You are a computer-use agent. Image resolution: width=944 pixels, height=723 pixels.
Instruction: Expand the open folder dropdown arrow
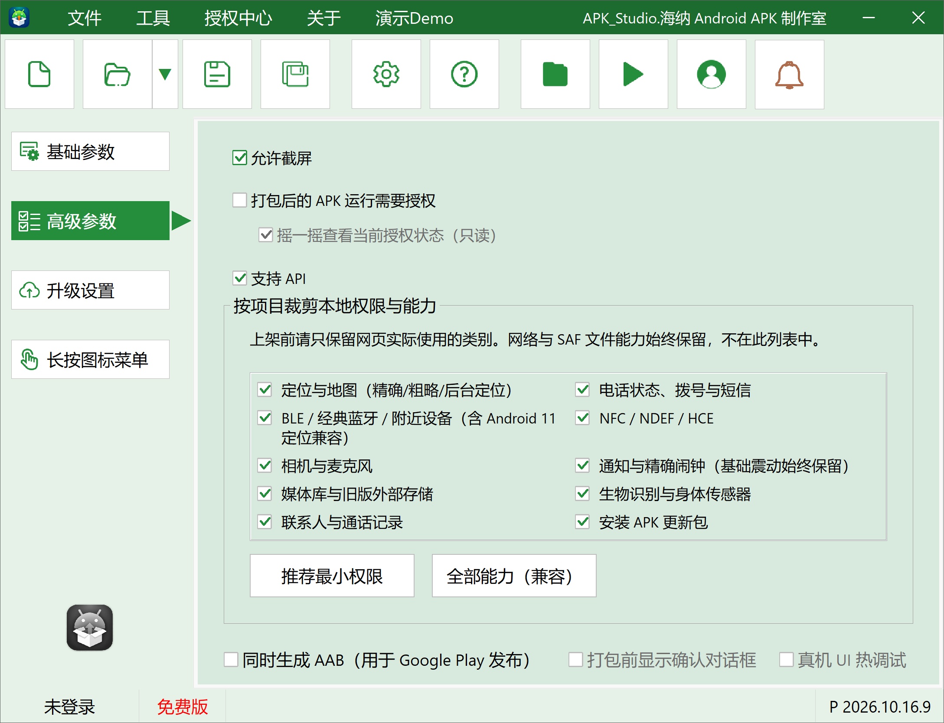coord(165,74)
